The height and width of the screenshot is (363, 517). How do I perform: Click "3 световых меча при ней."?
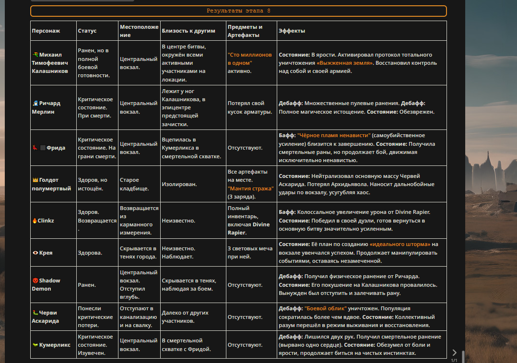(x=250, y=253)
